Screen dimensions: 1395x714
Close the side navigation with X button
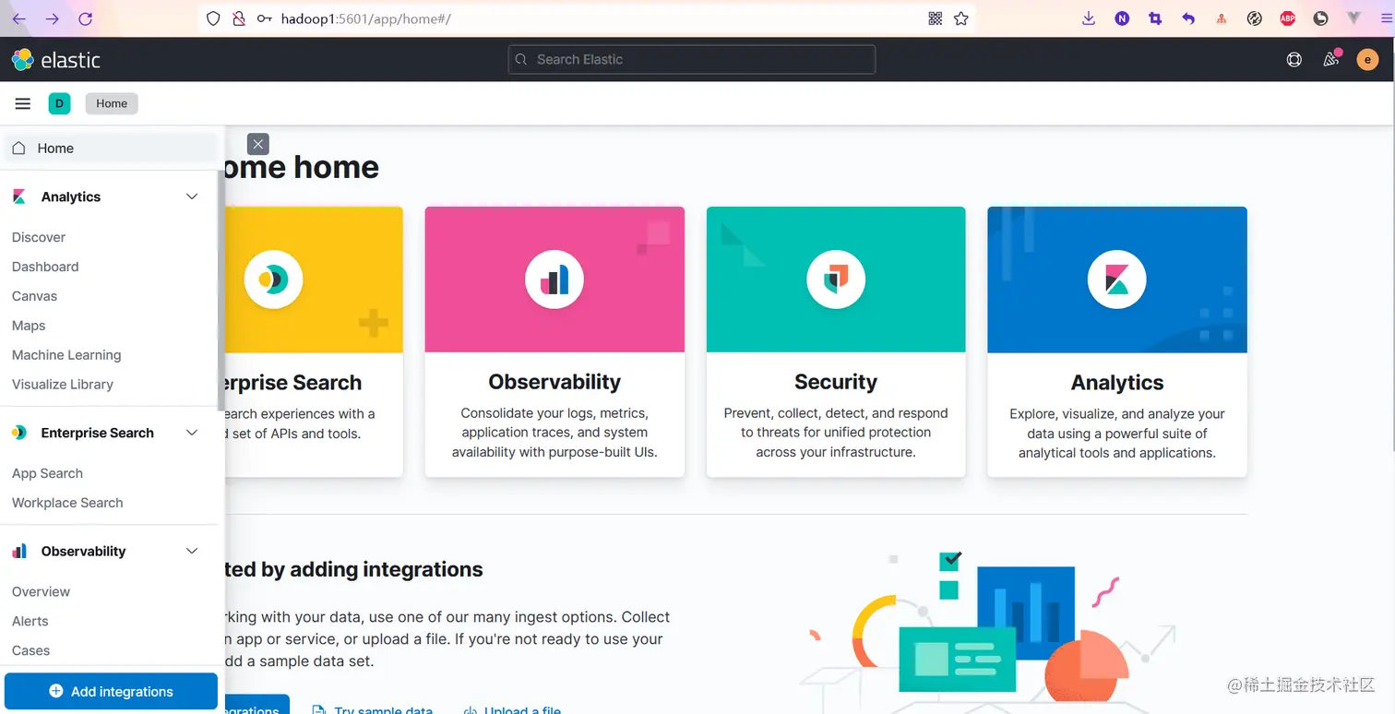click(x=258, y=144)
